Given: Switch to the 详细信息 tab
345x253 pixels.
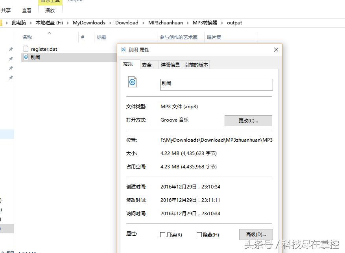Looking at the screenshot, I should click(170, 64).
